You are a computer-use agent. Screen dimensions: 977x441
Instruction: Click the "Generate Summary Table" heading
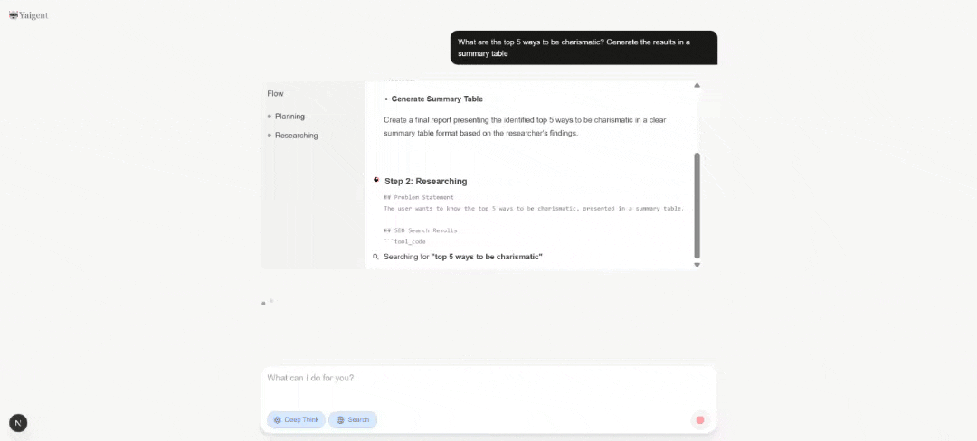[x=437, y=99]
